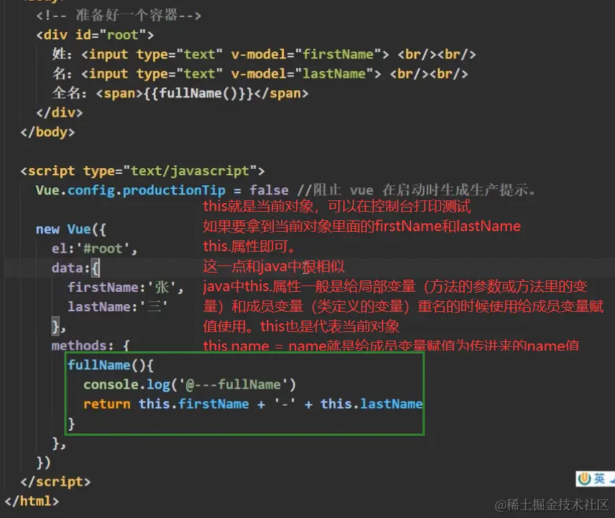Click the closing </body> tag
The height and width of the screenshot is (518, 615).
point(47,132)
